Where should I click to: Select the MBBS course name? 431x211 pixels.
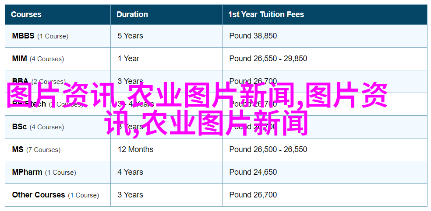23,36
